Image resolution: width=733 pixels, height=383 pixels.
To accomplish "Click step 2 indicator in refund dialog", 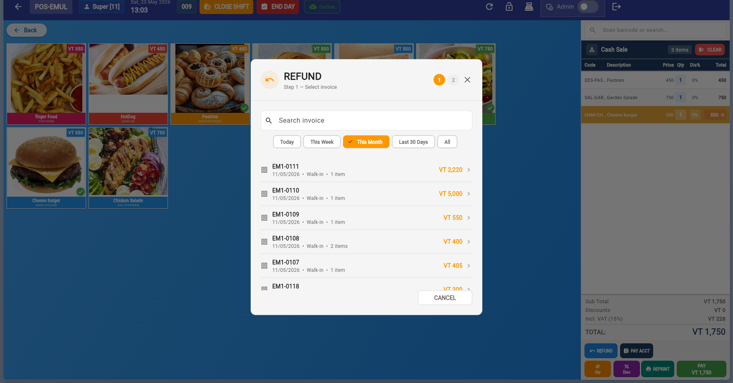I will coord(453,80).
